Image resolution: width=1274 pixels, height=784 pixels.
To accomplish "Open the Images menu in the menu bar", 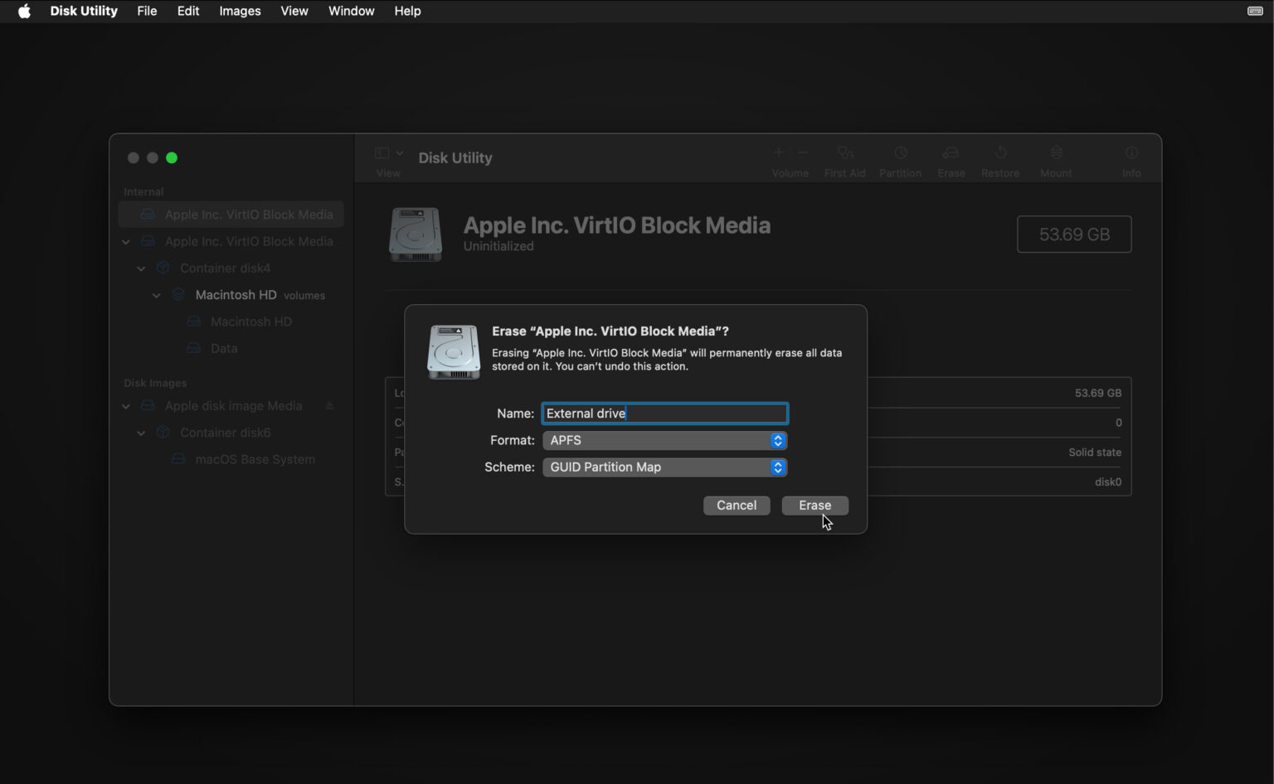I will tap(239, 11).
